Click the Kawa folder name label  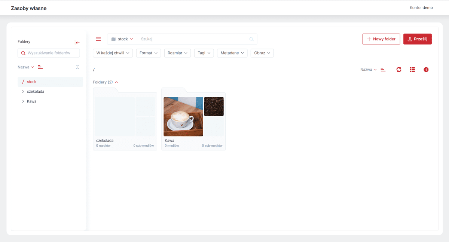pyautogui.click(x=169, y=141)
